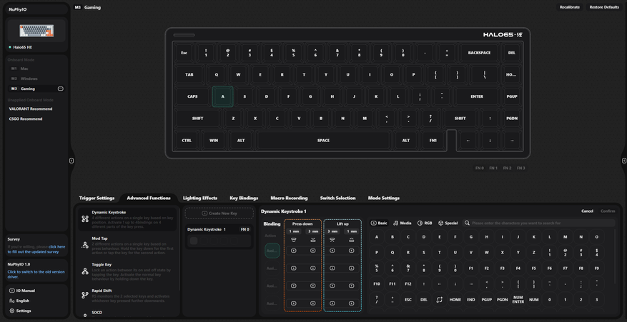This screenshot has height=322, width=627.
Task: Click the key search input field
Action: coord(538,223)
